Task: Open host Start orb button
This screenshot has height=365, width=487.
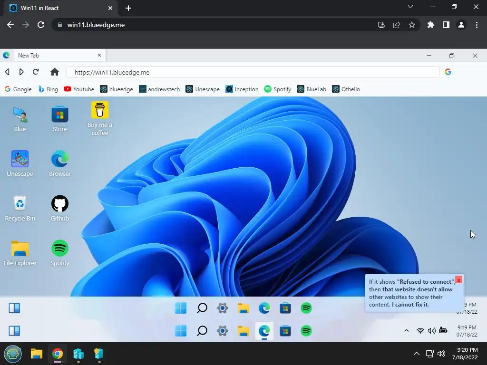Action: coord(13,354)
